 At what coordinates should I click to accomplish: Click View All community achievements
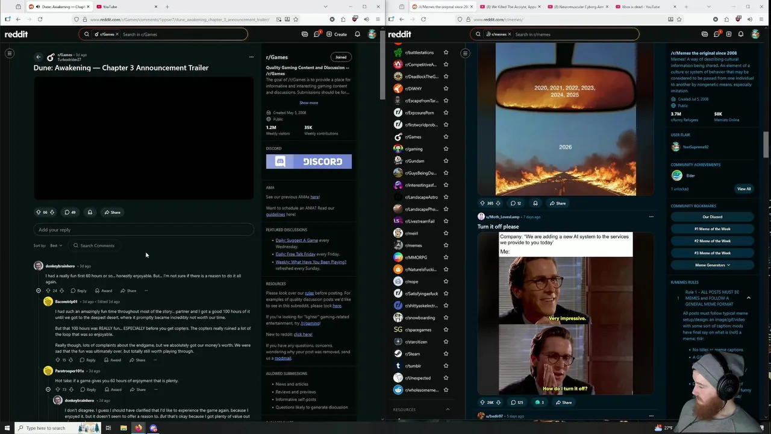click(744, 189)
